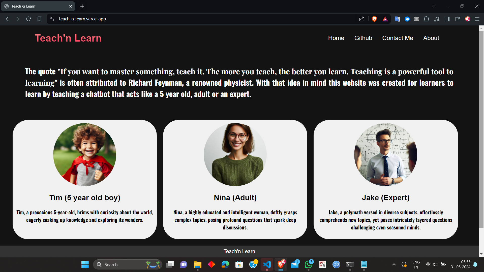Viewport: 484px width, 272px height.
Task: Click the page vertical scrollbar thumb
Action: (481, 128)
